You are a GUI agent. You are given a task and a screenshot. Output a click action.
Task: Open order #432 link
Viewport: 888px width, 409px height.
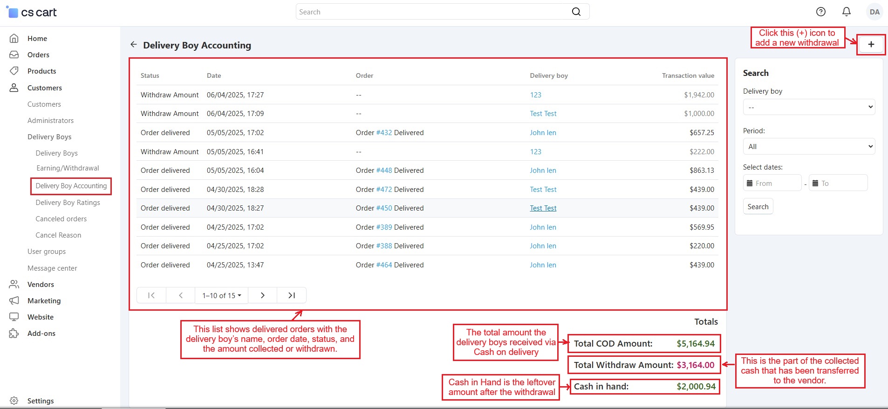point(384,133)
